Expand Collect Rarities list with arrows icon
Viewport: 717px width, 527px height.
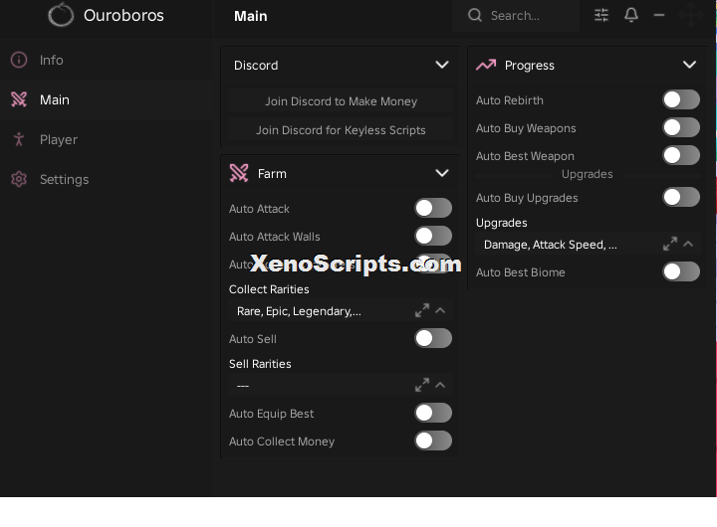point(422,310)
